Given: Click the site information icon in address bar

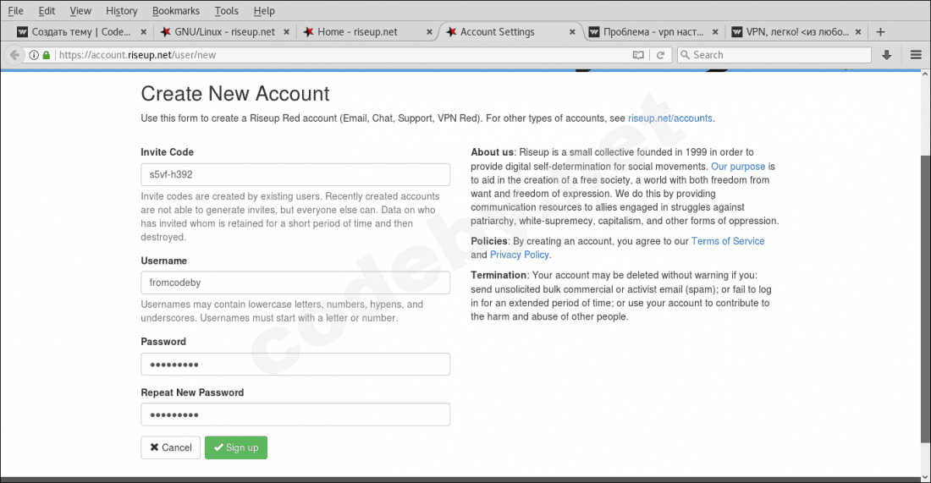Looking at the screenshot, I should 34,55.
